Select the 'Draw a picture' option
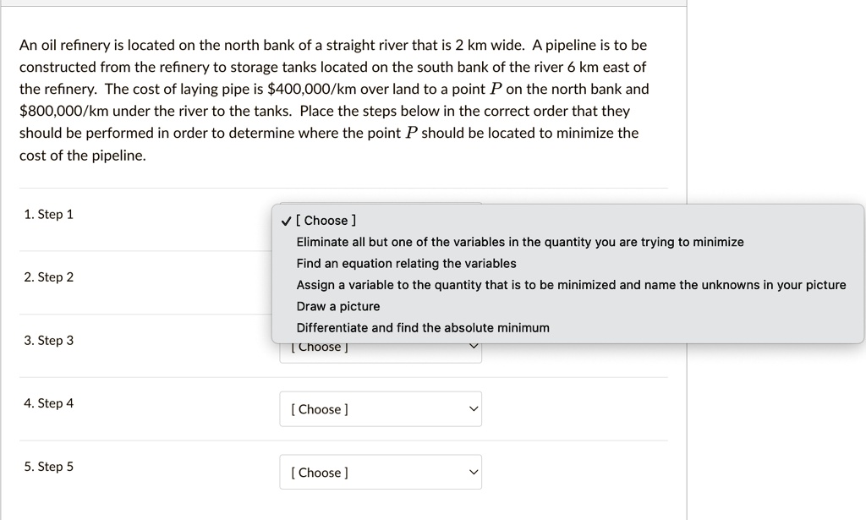Screen dimensions: 866x520 tap(337, 306)
